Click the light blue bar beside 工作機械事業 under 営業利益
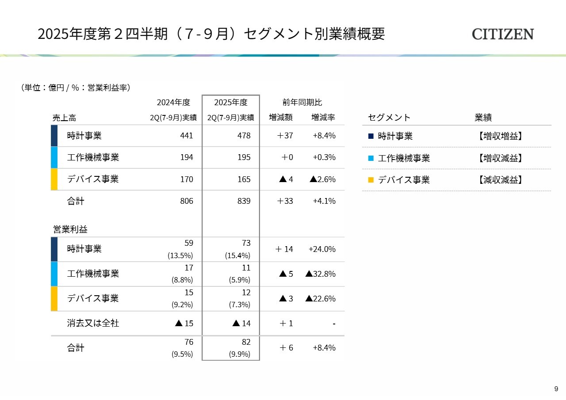Viewport: 566px width, 400px height. coord(54,274)
